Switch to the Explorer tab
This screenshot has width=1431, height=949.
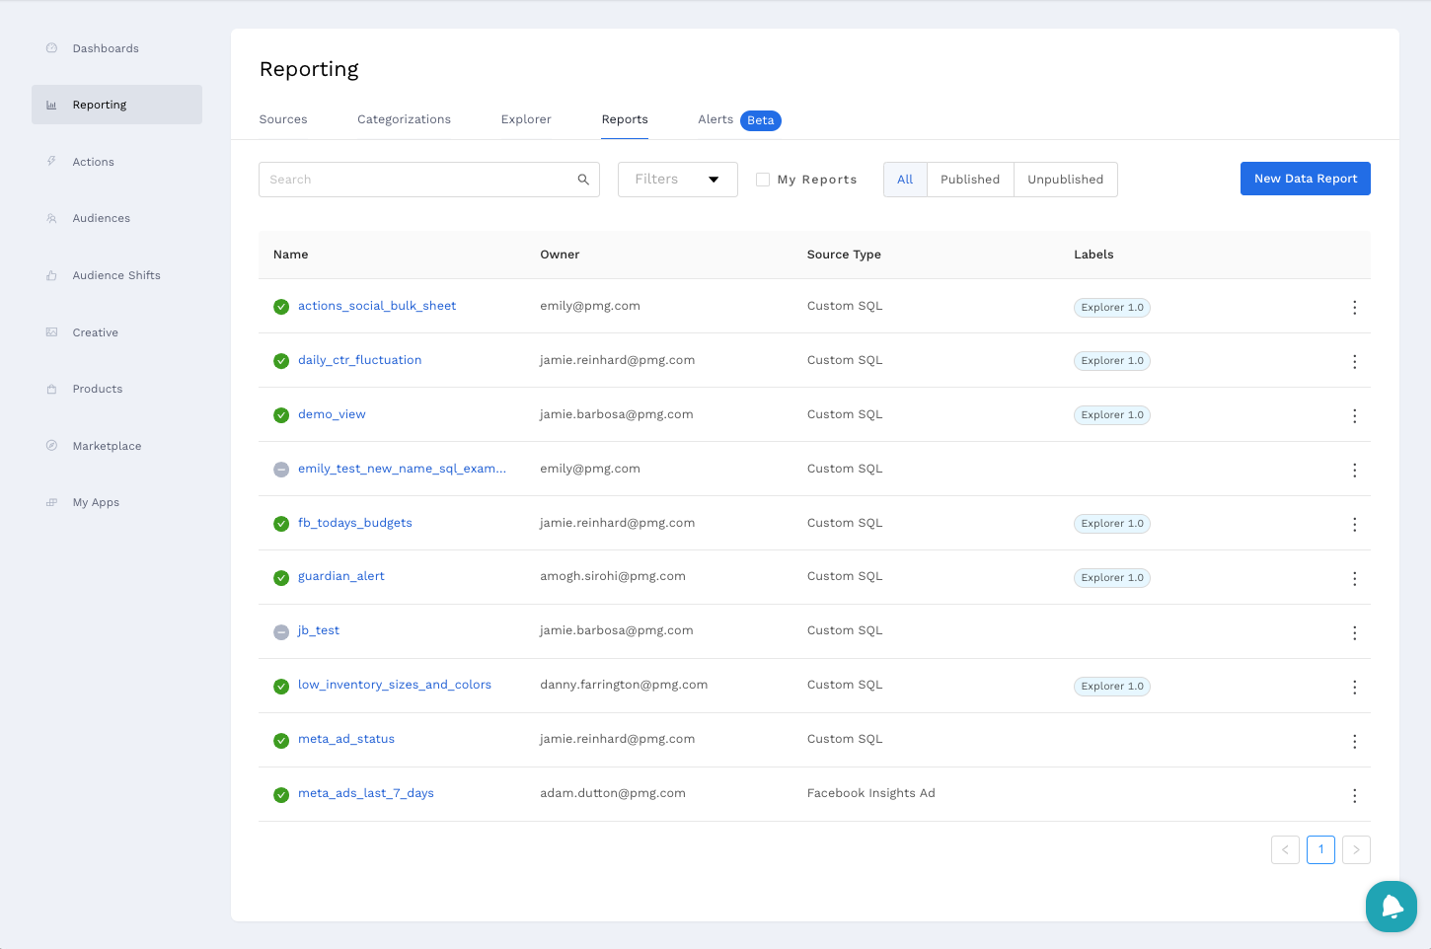tap(526, 119)
